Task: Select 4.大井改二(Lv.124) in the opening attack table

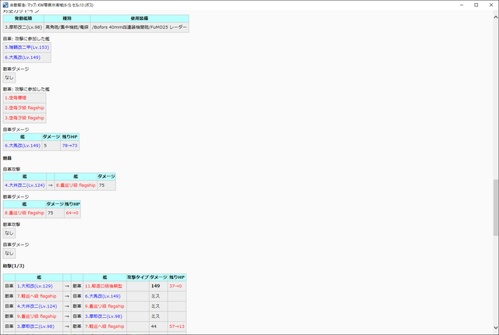Action: tap(24, 185)
